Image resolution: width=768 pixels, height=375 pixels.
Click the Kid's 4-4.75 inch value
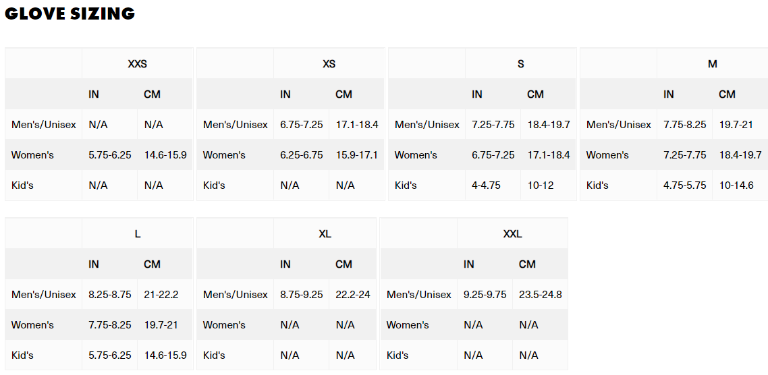486,185
